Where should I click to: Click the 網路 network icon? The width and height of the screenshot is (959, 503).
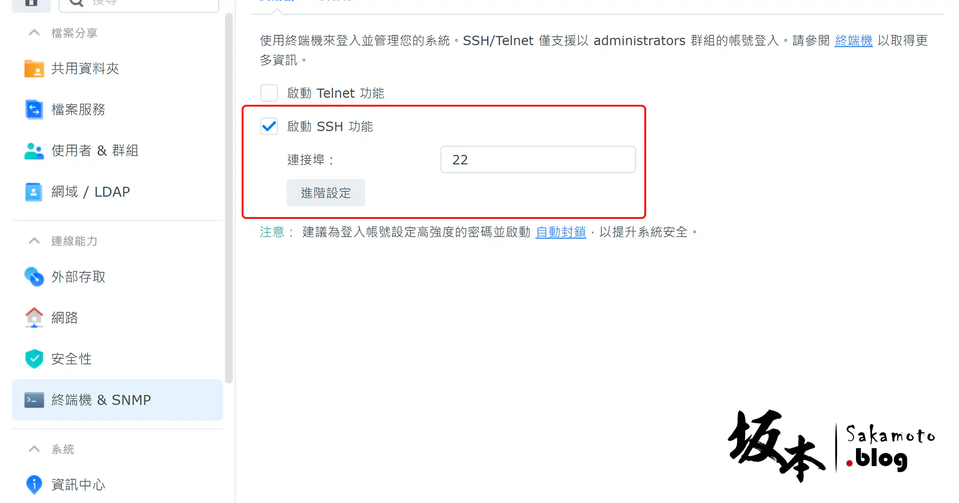tap(34, 318)
